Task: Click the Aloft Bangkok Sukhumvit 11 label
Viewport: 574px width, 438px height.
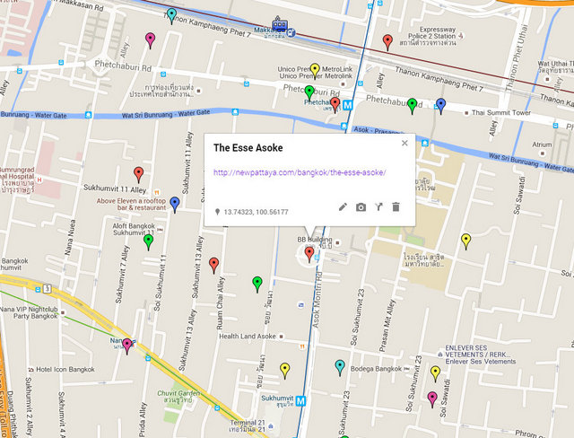Action: click(134, 230)
